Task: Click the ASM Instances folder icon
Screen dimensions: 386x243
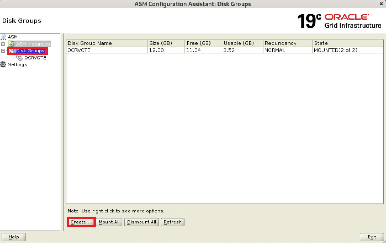Action: click(x=11, y=44)
